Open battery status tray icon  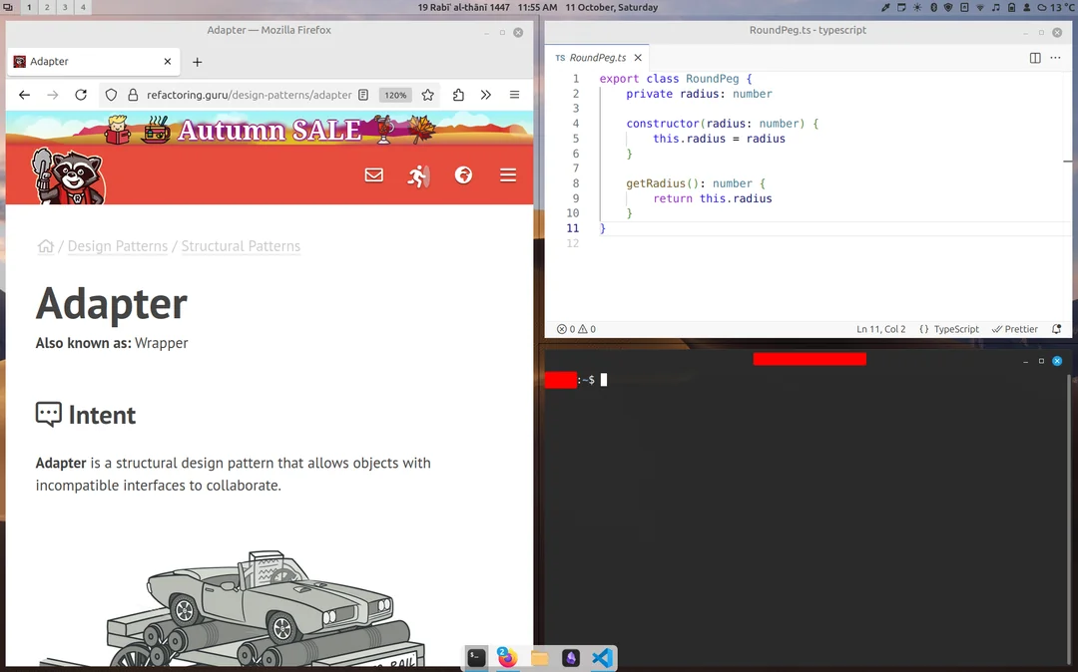click(x=1012, y=8)
